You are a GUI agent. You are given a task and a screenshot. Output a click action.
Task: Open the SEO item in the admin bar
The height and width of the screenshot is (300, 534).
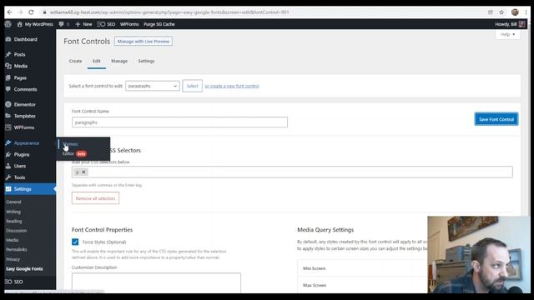106,24
